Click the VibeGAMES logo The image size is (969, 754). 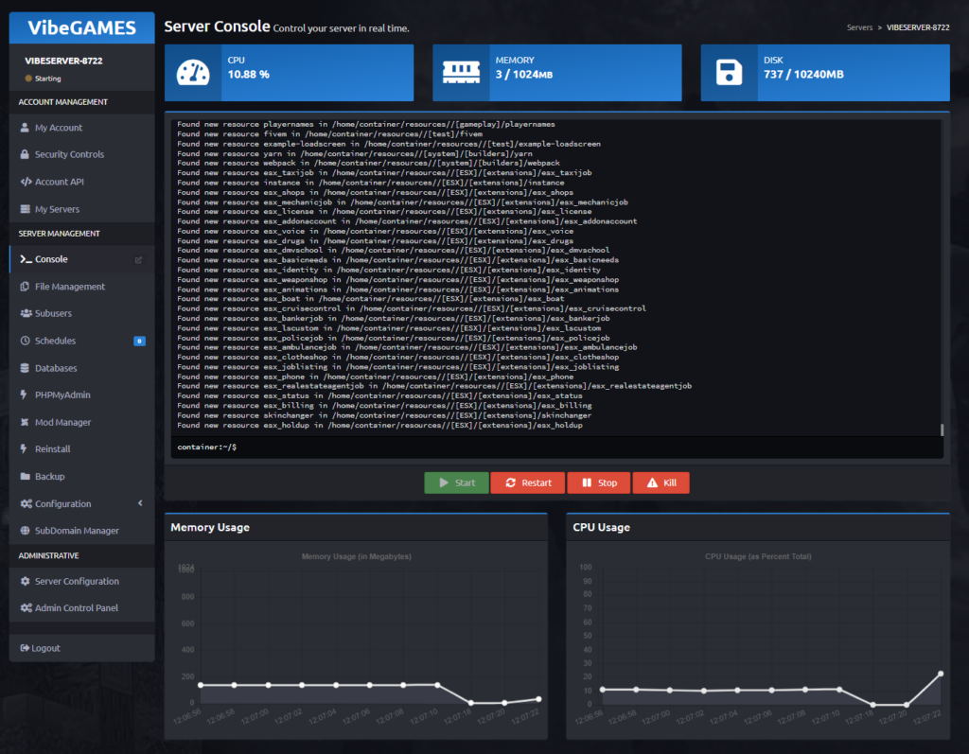point(81,27)
